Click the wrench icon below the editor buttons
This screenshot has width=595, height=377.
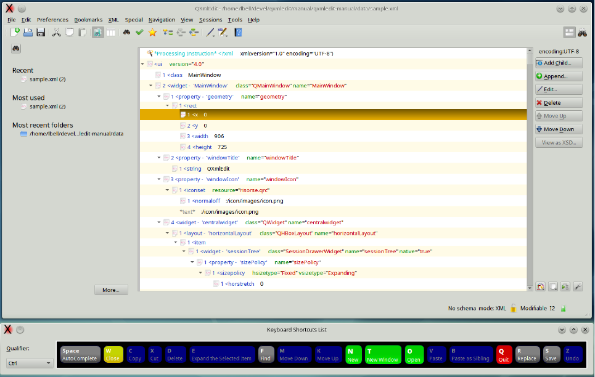point(578,286)
